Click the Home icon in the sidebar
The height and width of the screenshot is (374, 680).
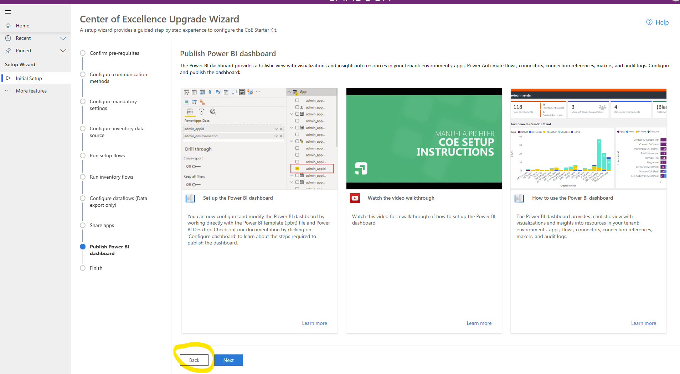8,25
